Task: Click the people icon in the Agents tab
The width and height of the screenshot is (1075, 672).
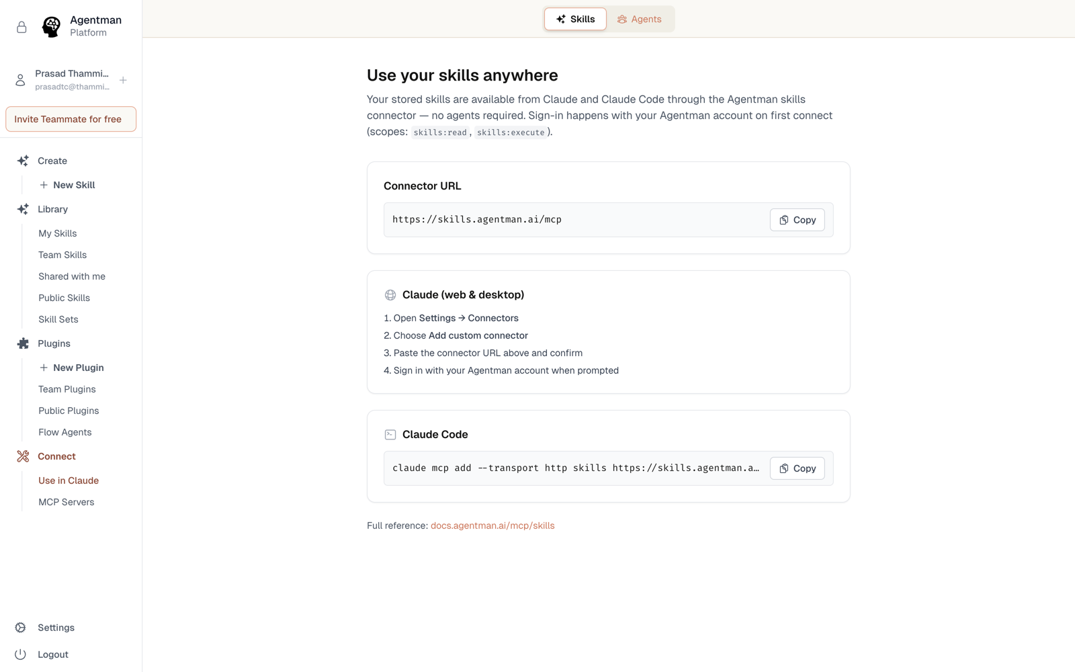Action: pyautogui.click(x=622, y=19)
